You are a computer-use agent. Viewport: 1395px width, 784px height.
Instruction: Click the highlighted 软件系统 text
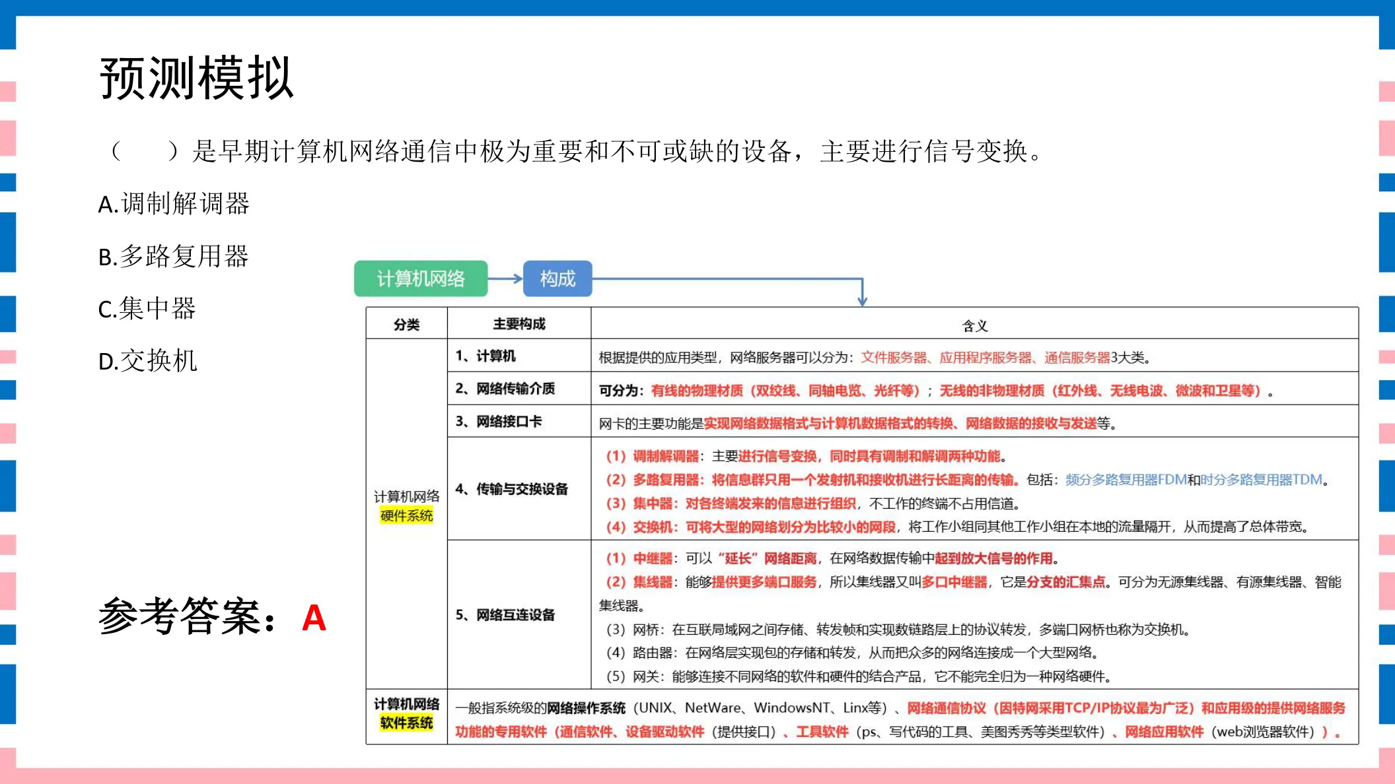(406, 723)
